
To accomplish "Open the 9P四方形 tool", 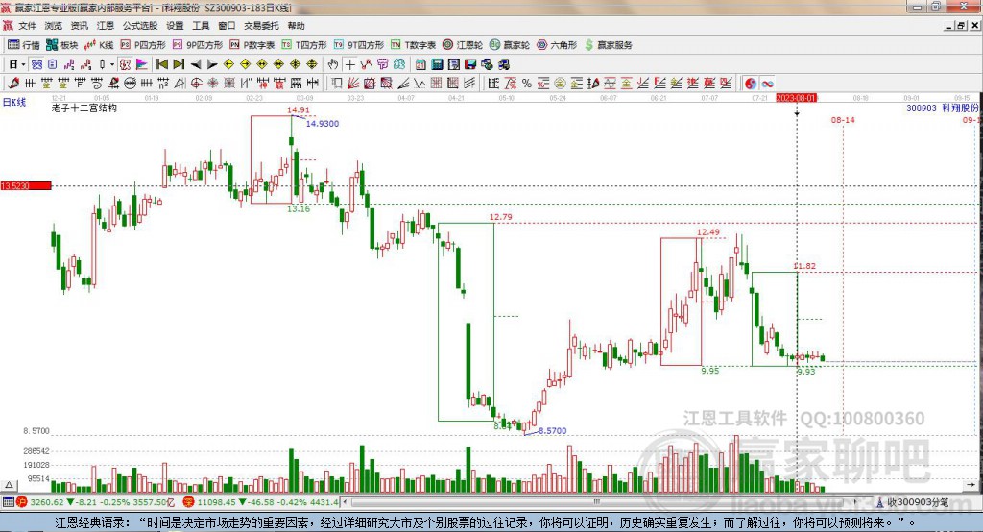I will coord(198,44).
